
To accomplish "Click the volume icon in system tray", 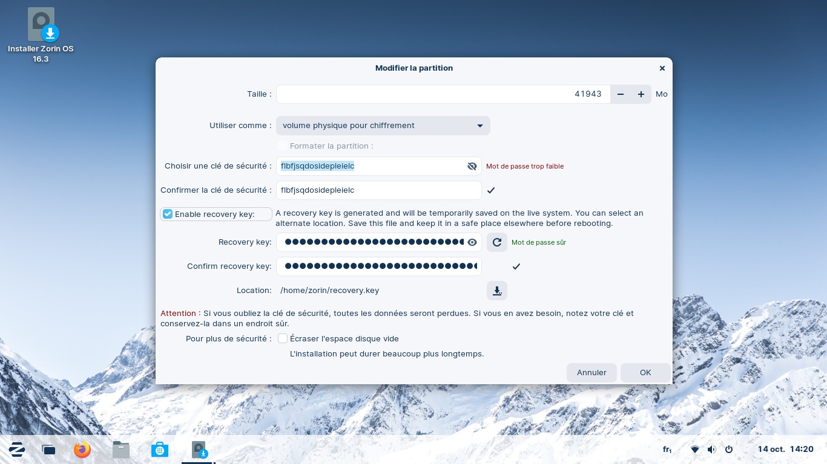I will coord(712,449).
